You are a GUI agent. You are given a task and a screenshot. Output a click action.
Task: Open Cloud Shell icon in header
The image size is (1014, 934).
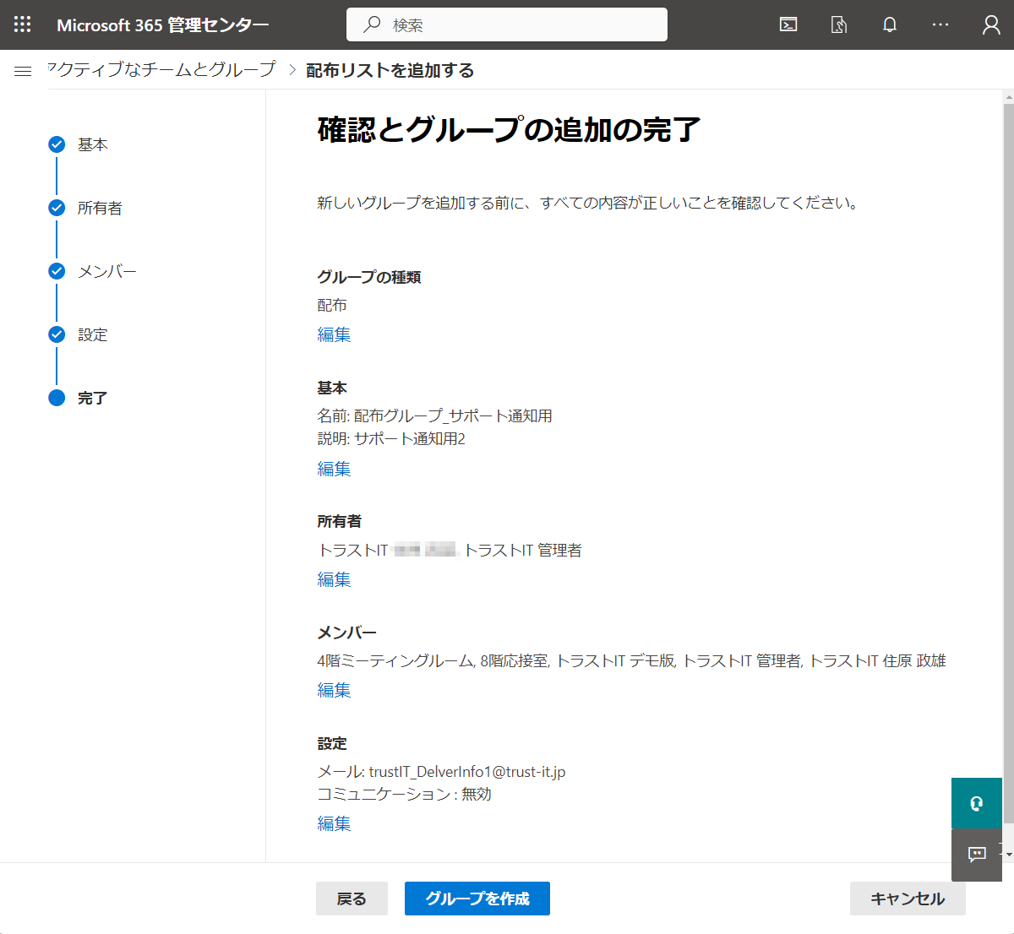[788, 24]
